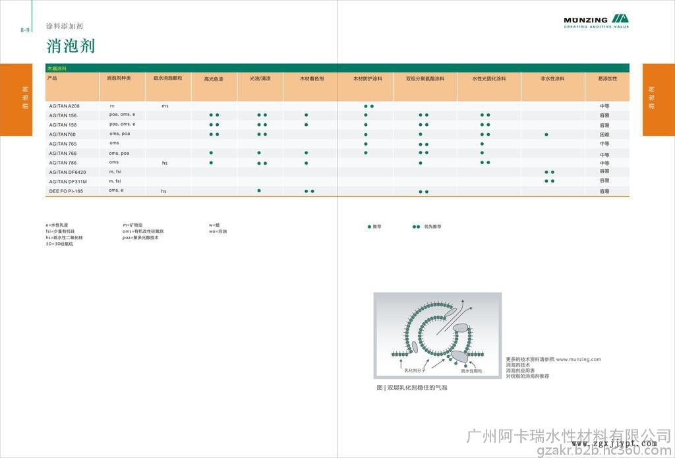Click the 消泡剂应用表 text link
675x458 pixels.
click(520, 370)
